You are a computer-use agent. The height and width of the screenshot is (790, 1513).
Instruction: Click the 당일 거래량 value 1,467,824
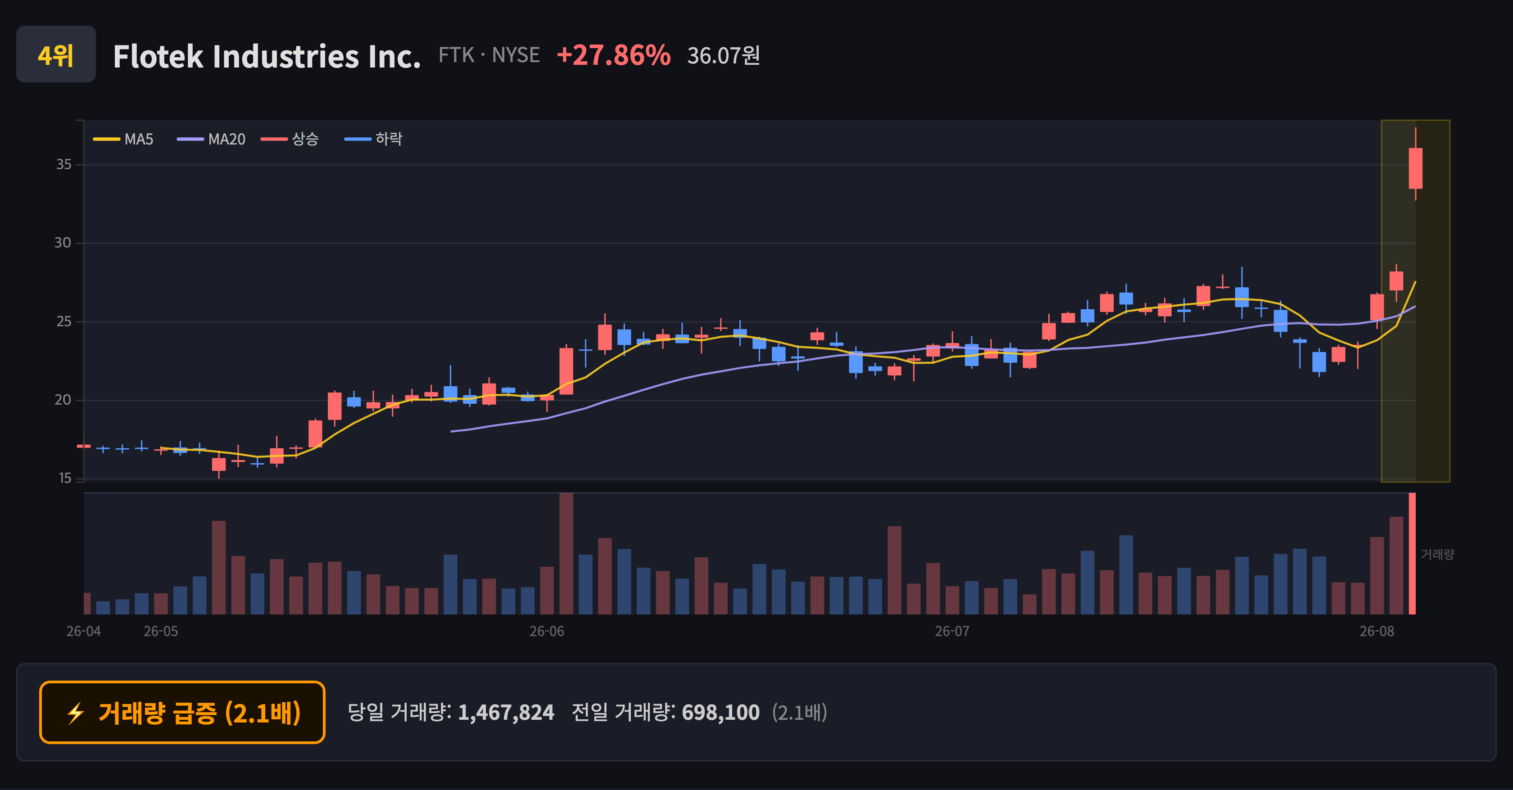coord(506,712)
